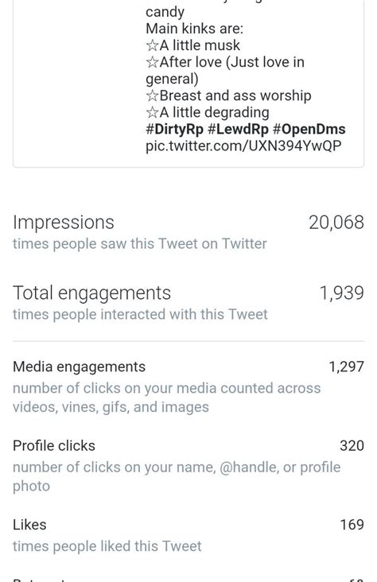This screenshot has height=582, width=377.
Task: Click the 320 profile clicks number
Action: point(352,445)
